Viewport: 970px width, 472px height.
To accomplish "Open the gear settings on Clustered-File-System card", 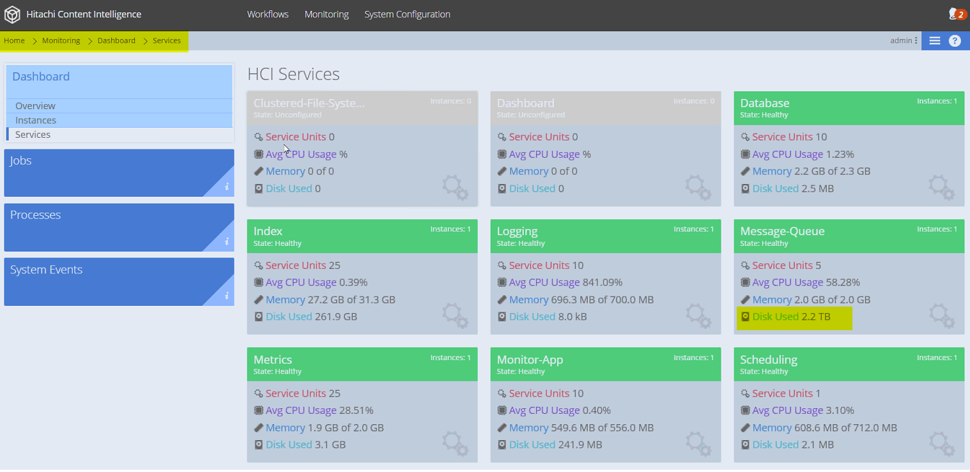I will pyautogui.click(x=455, y=188).
